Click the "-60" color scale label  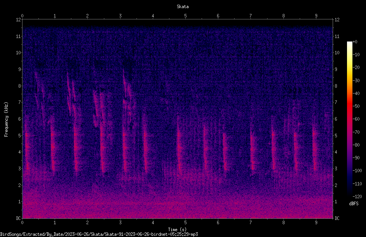pos(356,119)
